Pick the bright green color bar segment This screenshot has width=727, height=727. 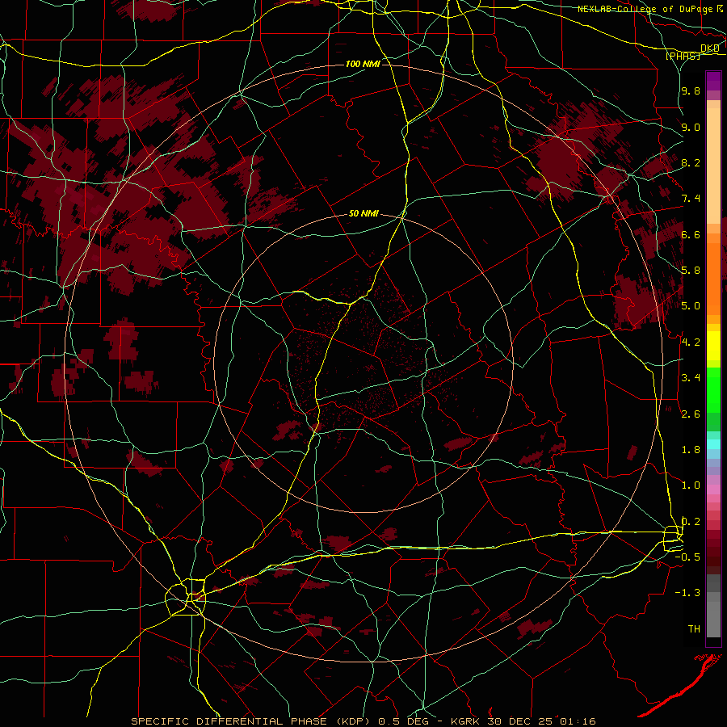713,389
